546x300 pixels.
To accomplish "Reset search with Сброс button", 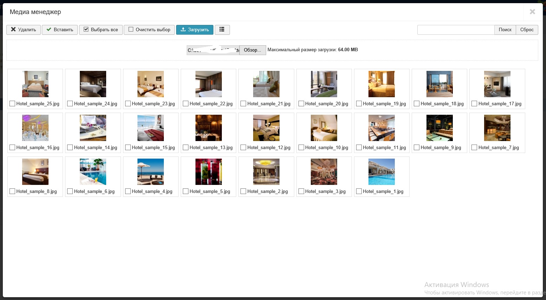I will click(x=527, y=30).
